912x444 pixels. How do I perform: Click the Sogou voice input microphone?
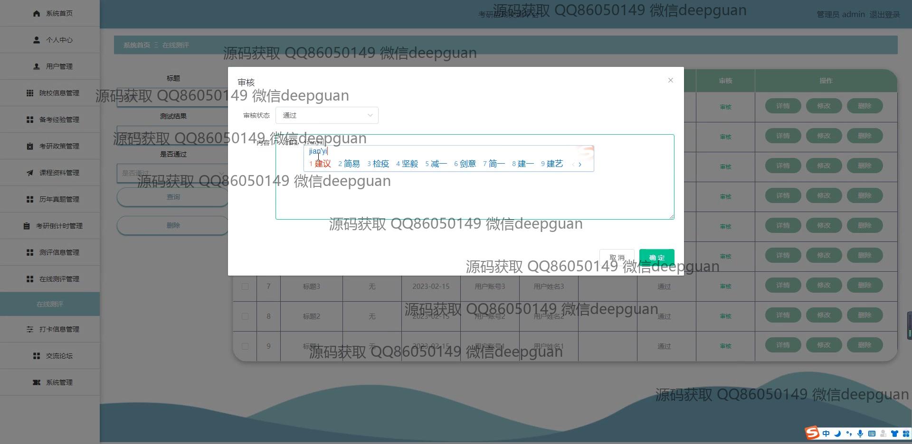click(x=860, y=434)
